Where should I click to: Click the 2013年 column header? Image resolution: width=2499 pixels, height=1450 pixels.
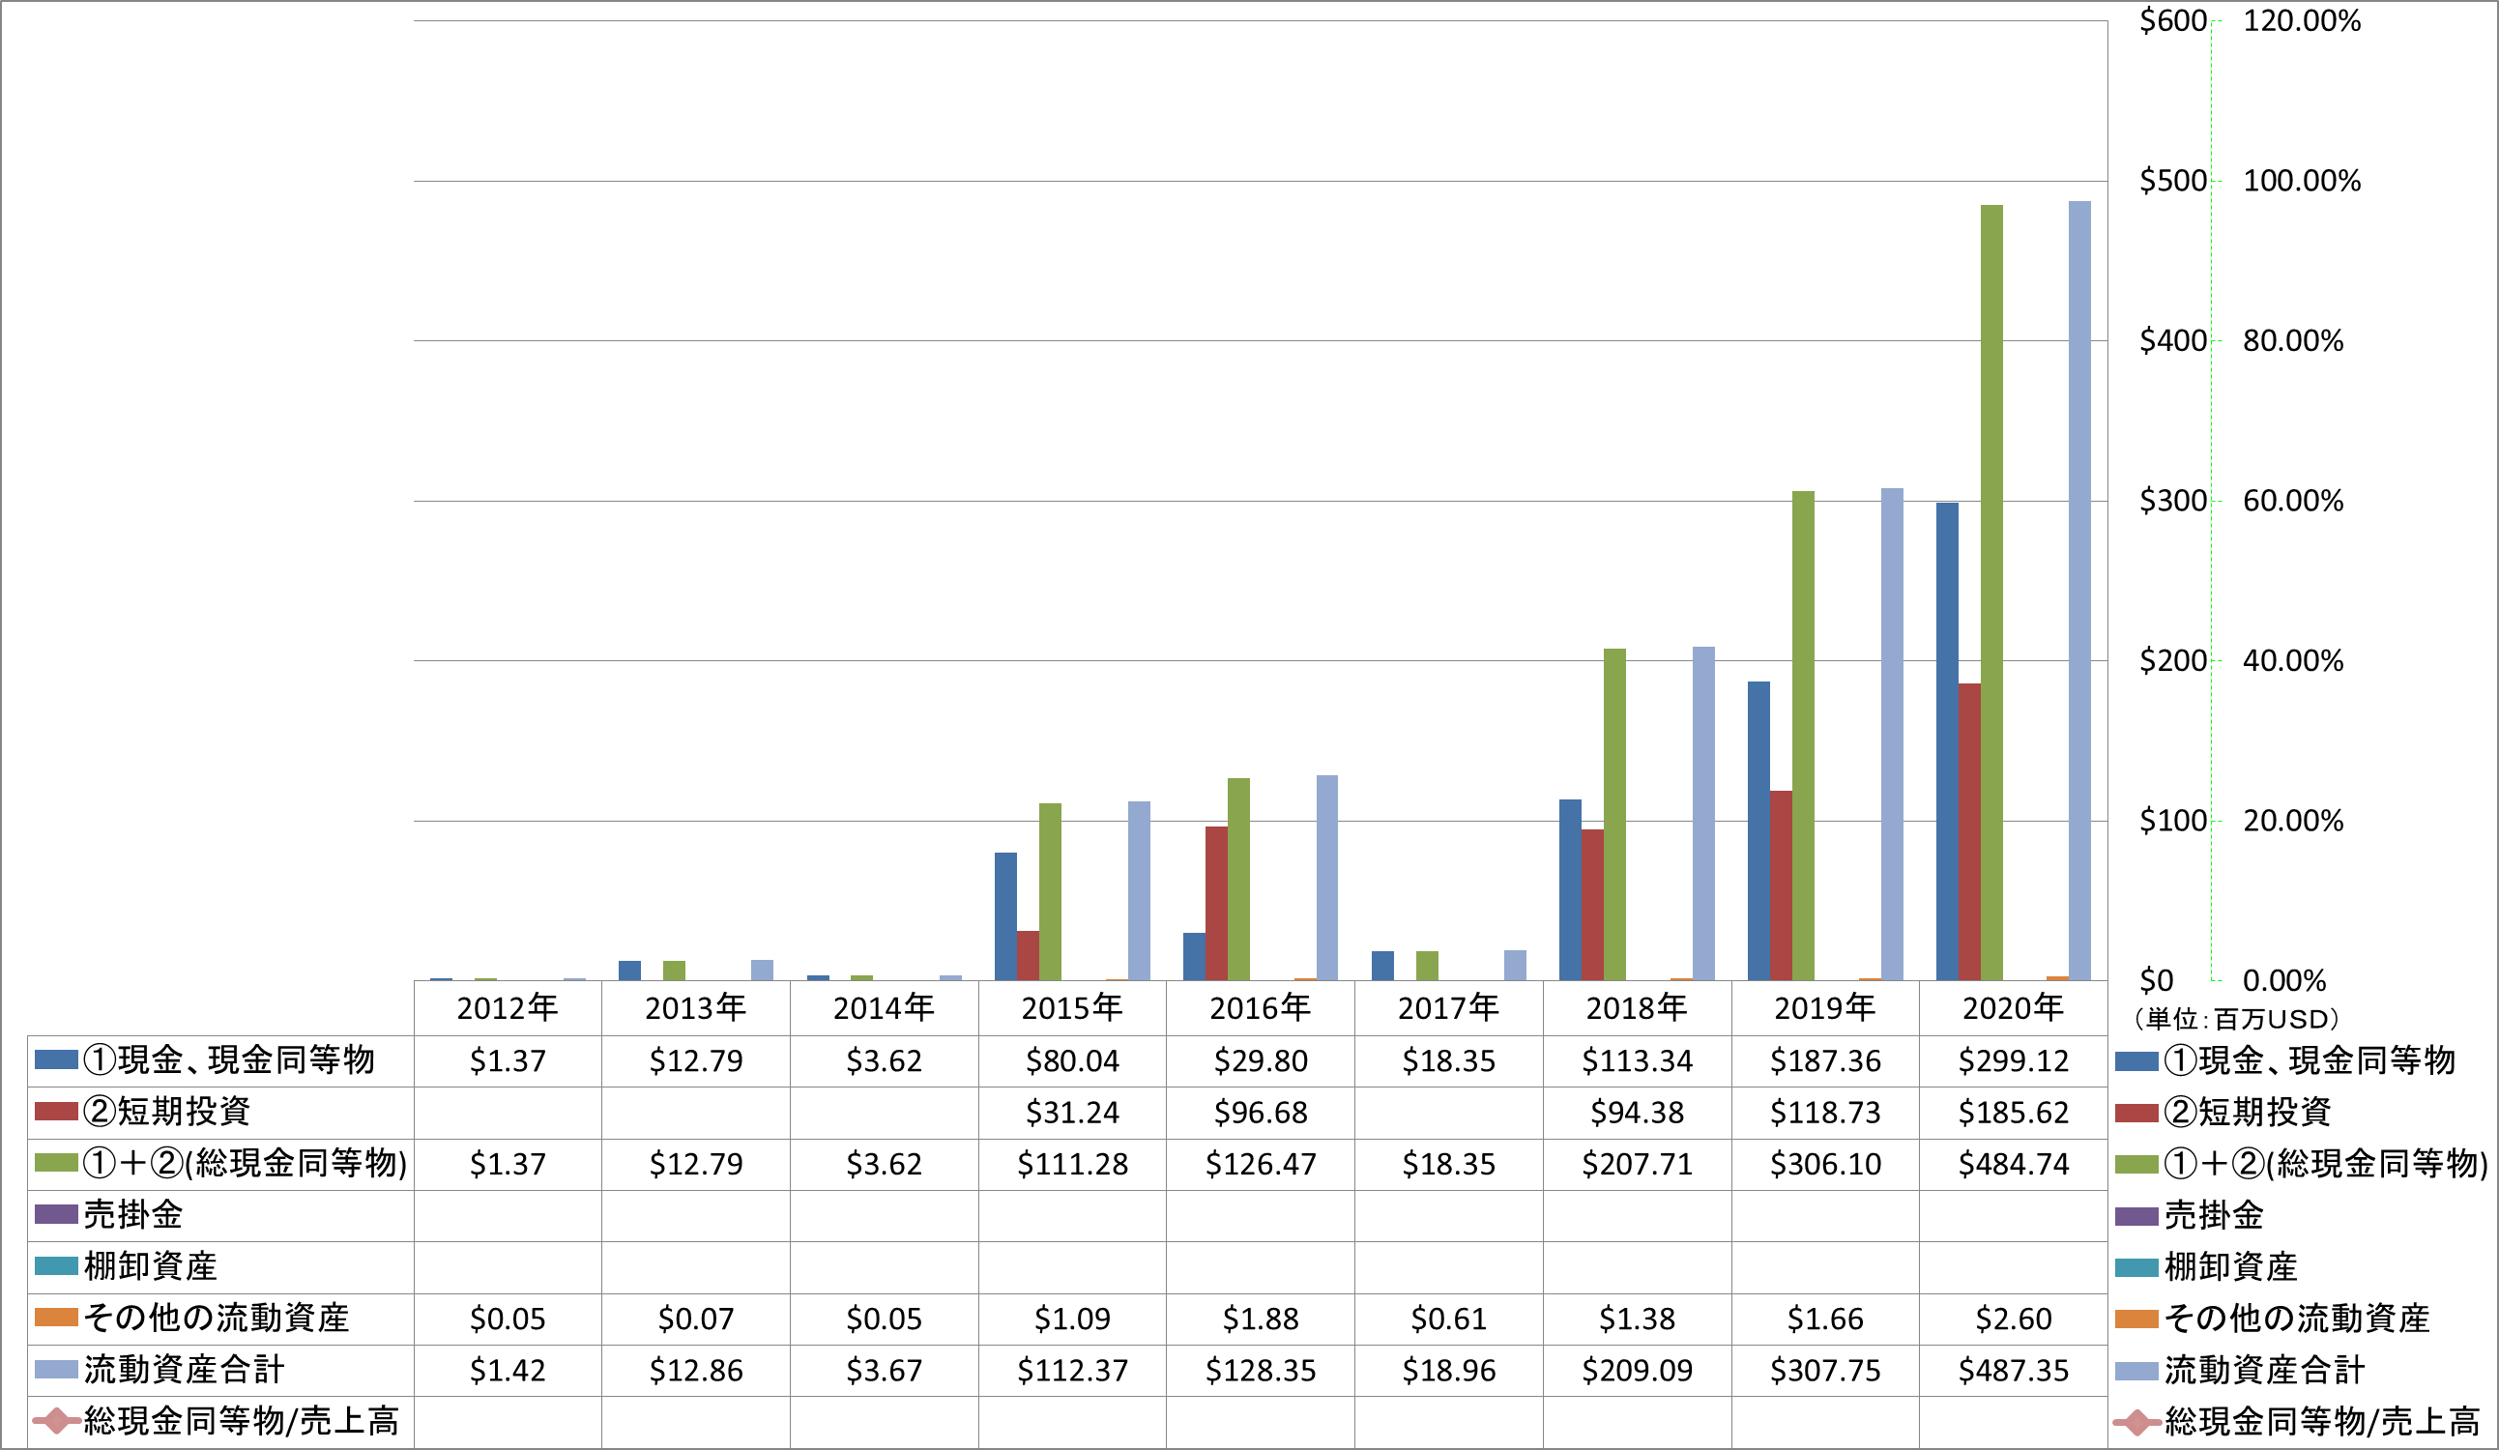tap(695, 1007)
